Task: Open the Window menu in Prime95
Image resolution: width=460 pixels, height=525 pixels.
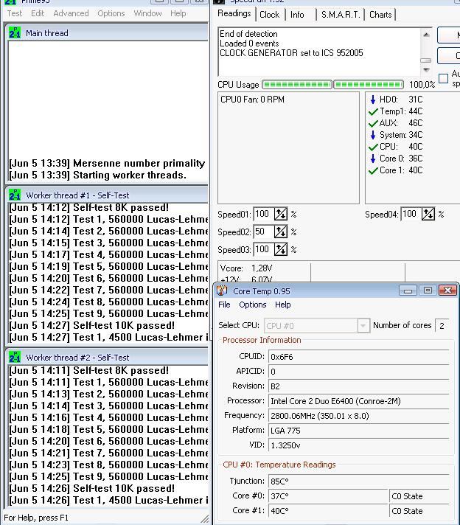Action: click(147, 13)
